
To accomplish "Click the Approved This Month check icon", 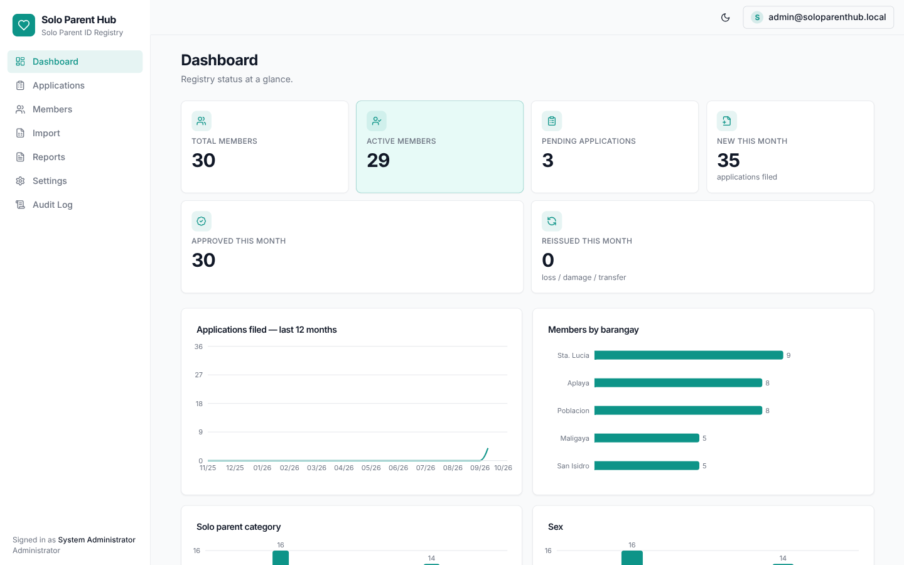I will pyautogui.click(x=202, y=221).
